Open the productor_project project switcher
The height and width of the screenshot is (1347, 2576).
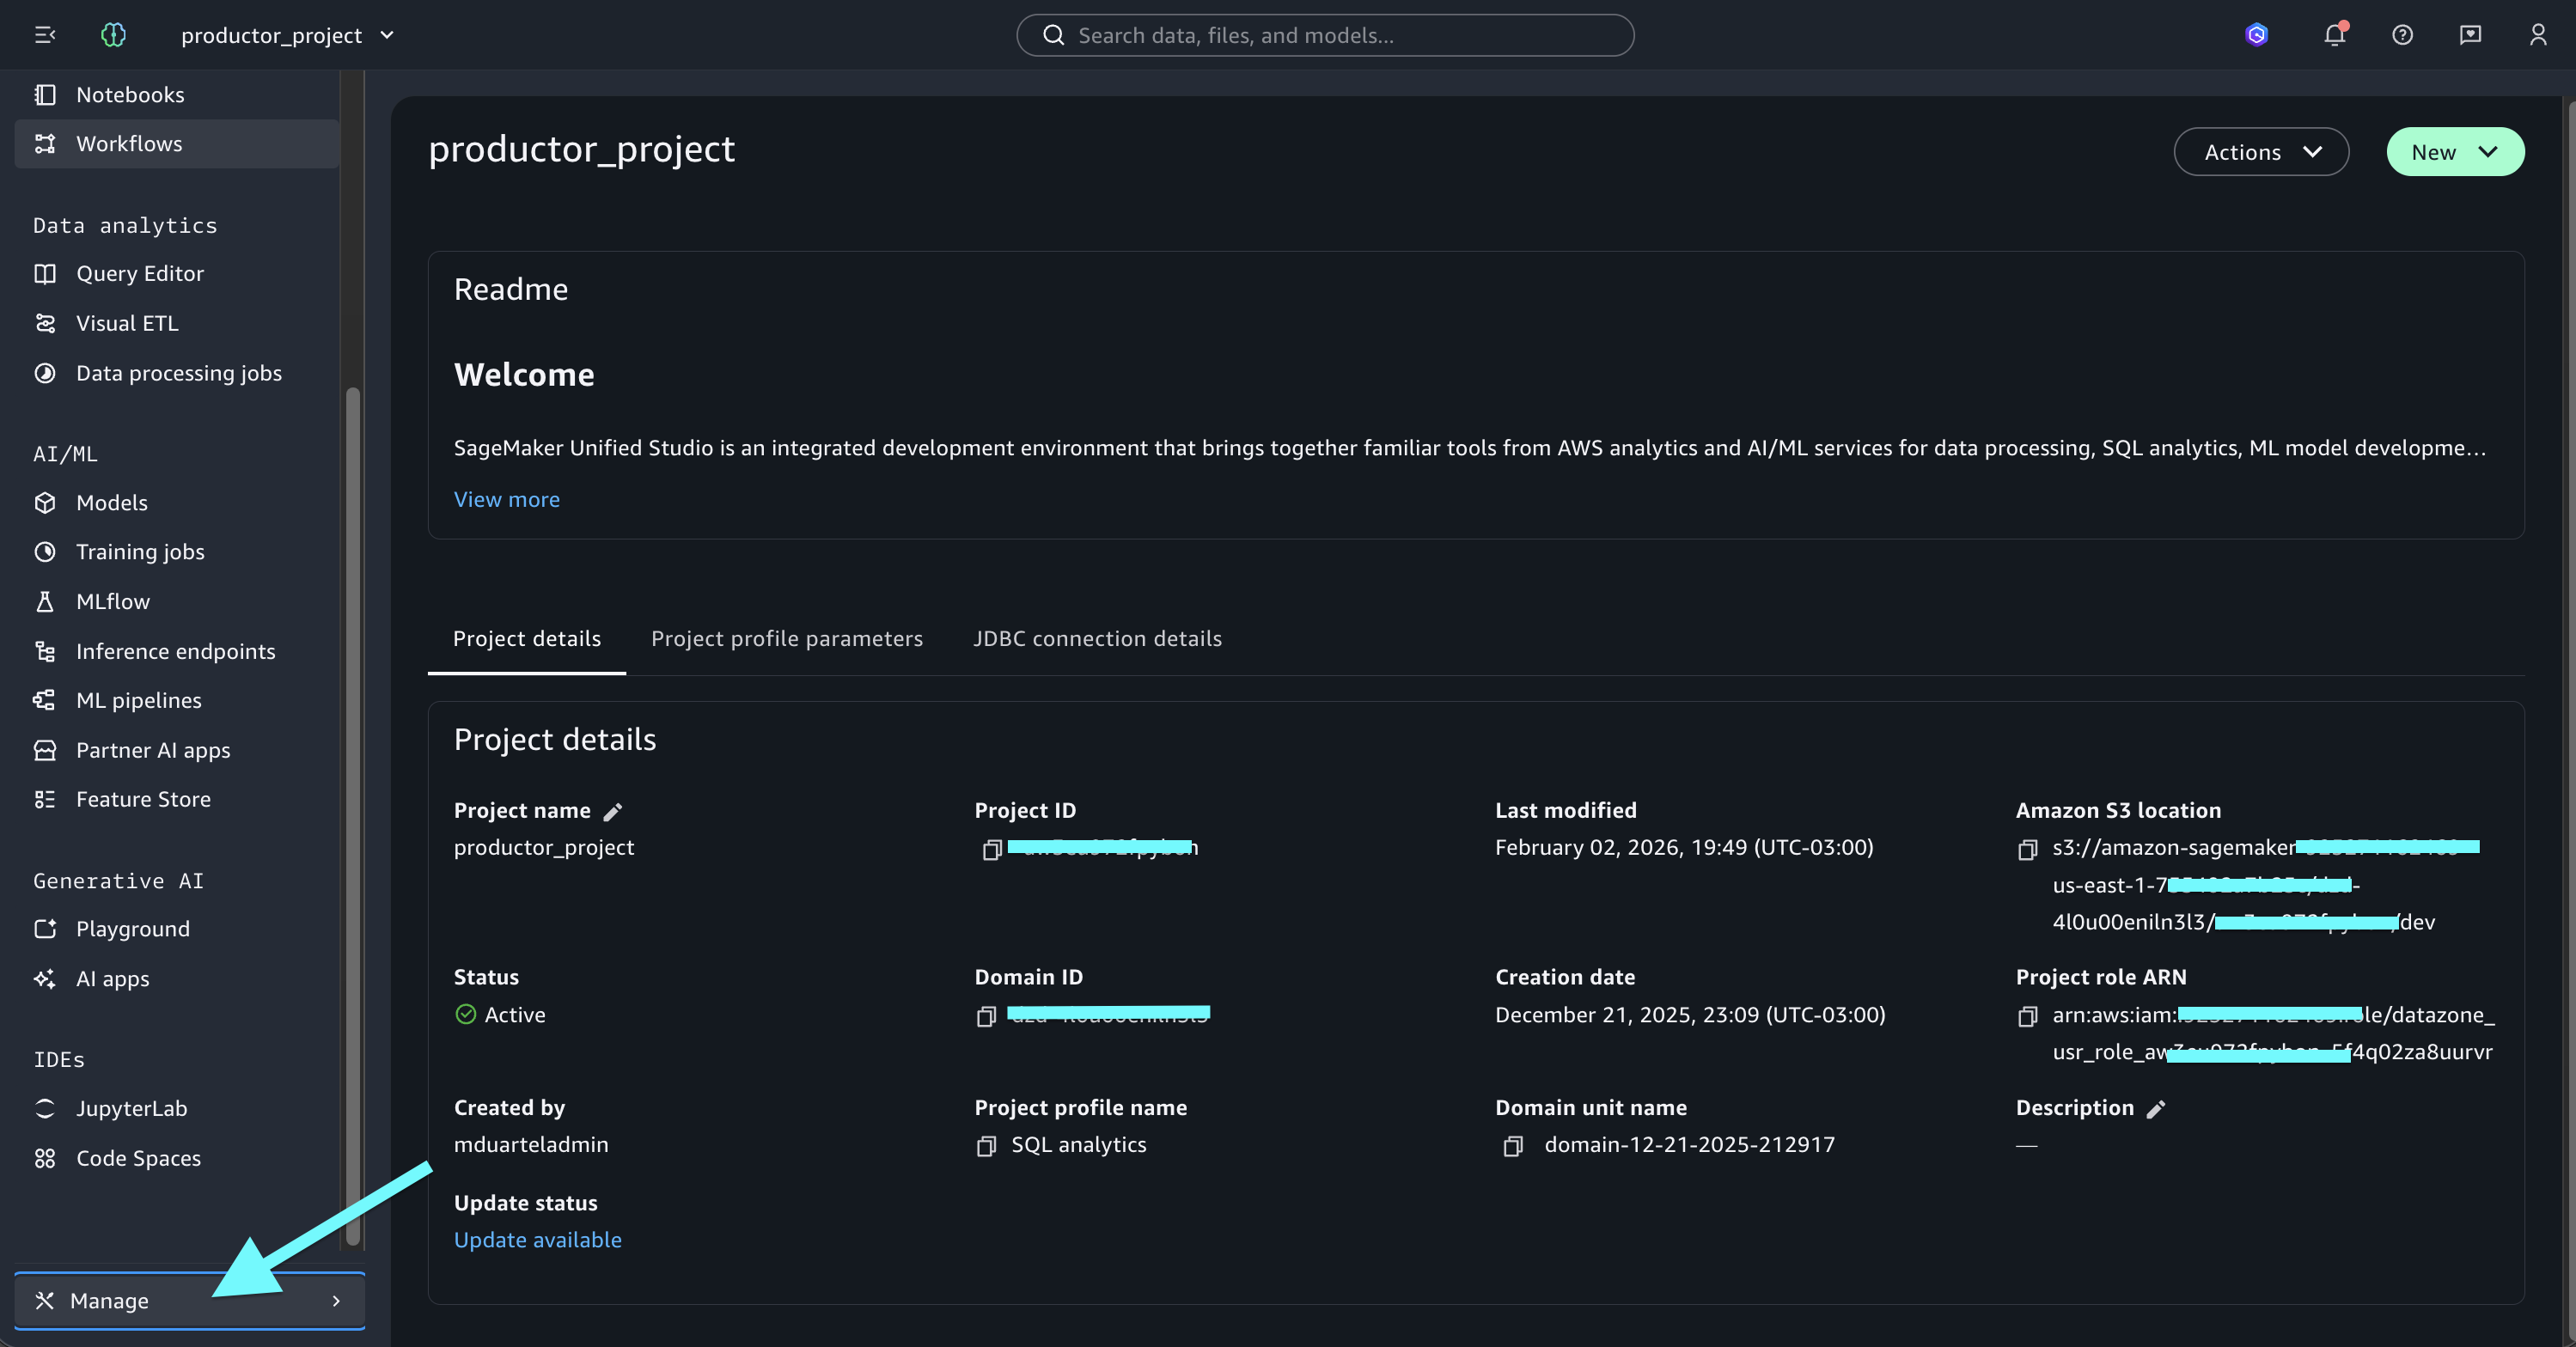click(287, 35)
